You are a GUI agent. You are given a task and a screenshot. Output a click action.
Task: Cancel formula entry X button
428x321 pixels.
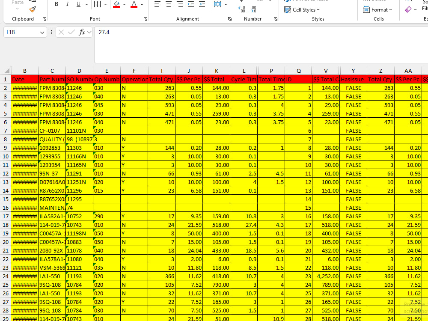(61, 32)
